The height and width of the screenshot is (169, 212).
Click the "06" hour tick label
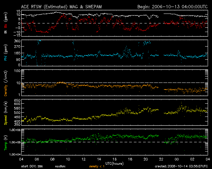click(x=37, y=159)
